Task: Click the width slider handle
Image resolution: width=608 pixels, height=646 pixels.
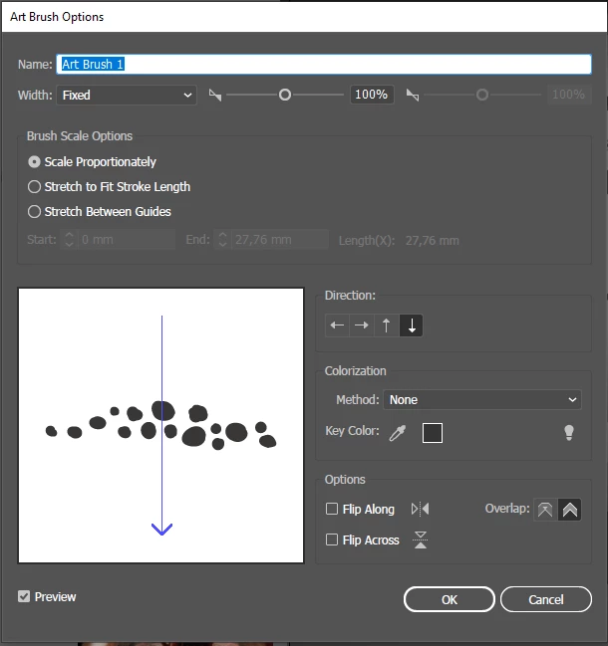Action: coord(285,95)
